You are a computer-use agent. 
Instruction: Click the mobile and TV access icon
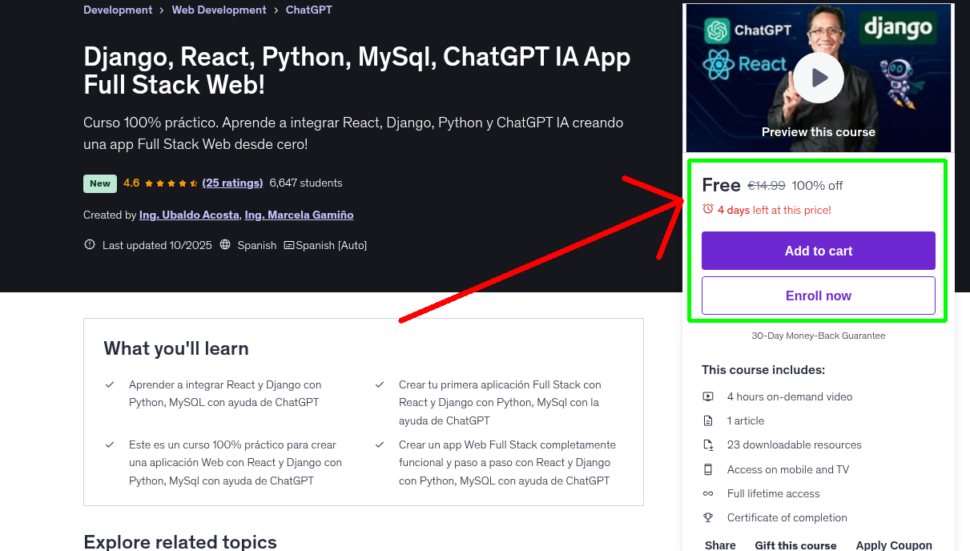[x=708, y=469]
